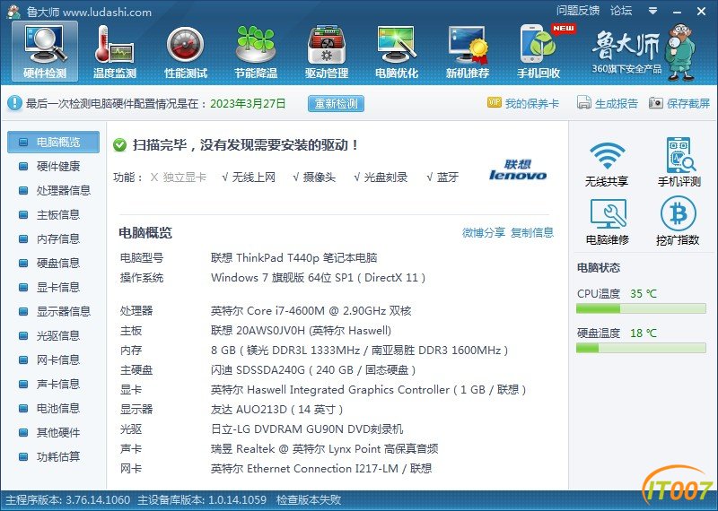Viewport: 718px width, 511px height.
Task: Click the Lenovo brand logo
Action: coord(518,169)
